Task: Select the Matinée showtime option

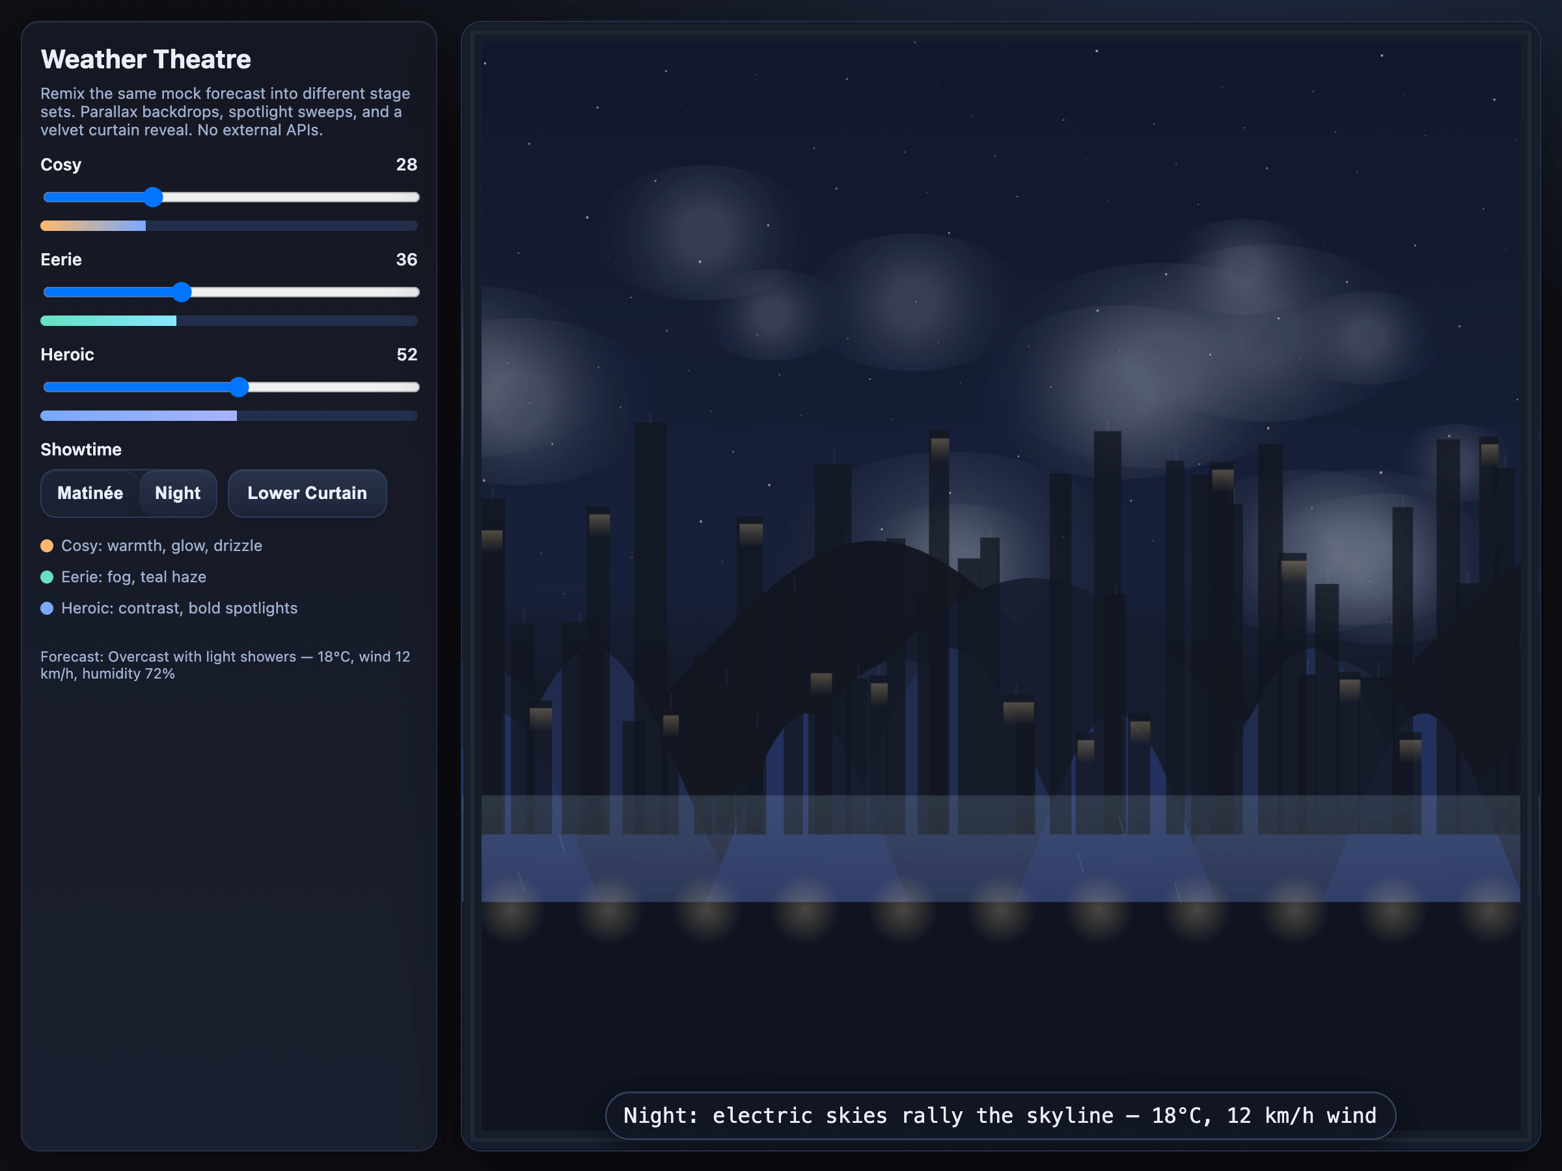Action: click(90, 492)
